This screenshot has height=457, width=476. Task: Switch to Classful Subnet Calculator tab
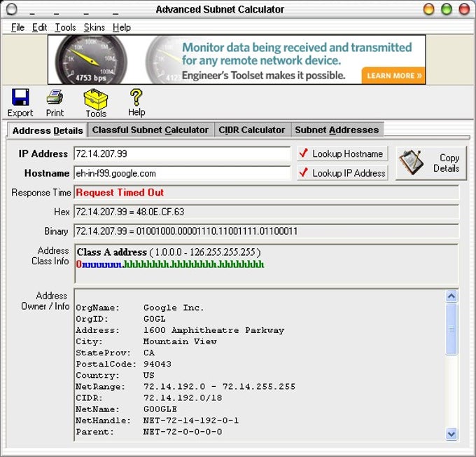150,130
